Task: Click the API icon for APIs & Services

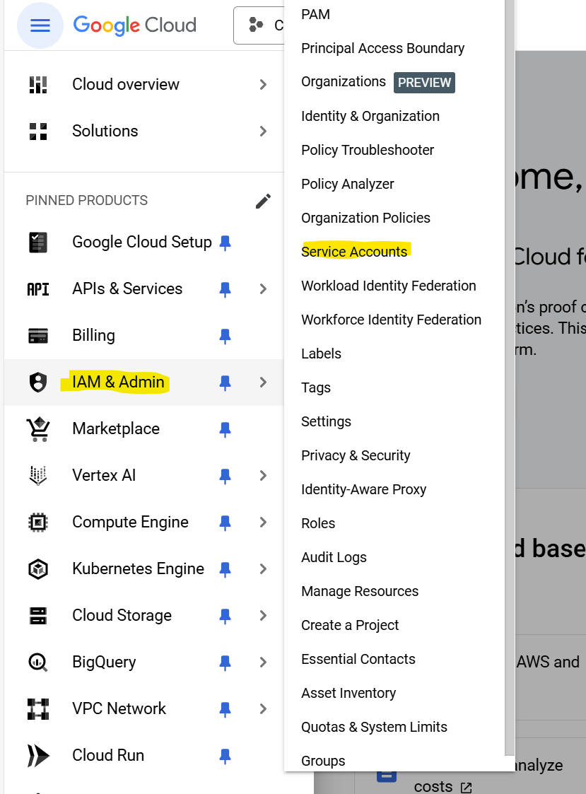Action: [x=38, y=289]
